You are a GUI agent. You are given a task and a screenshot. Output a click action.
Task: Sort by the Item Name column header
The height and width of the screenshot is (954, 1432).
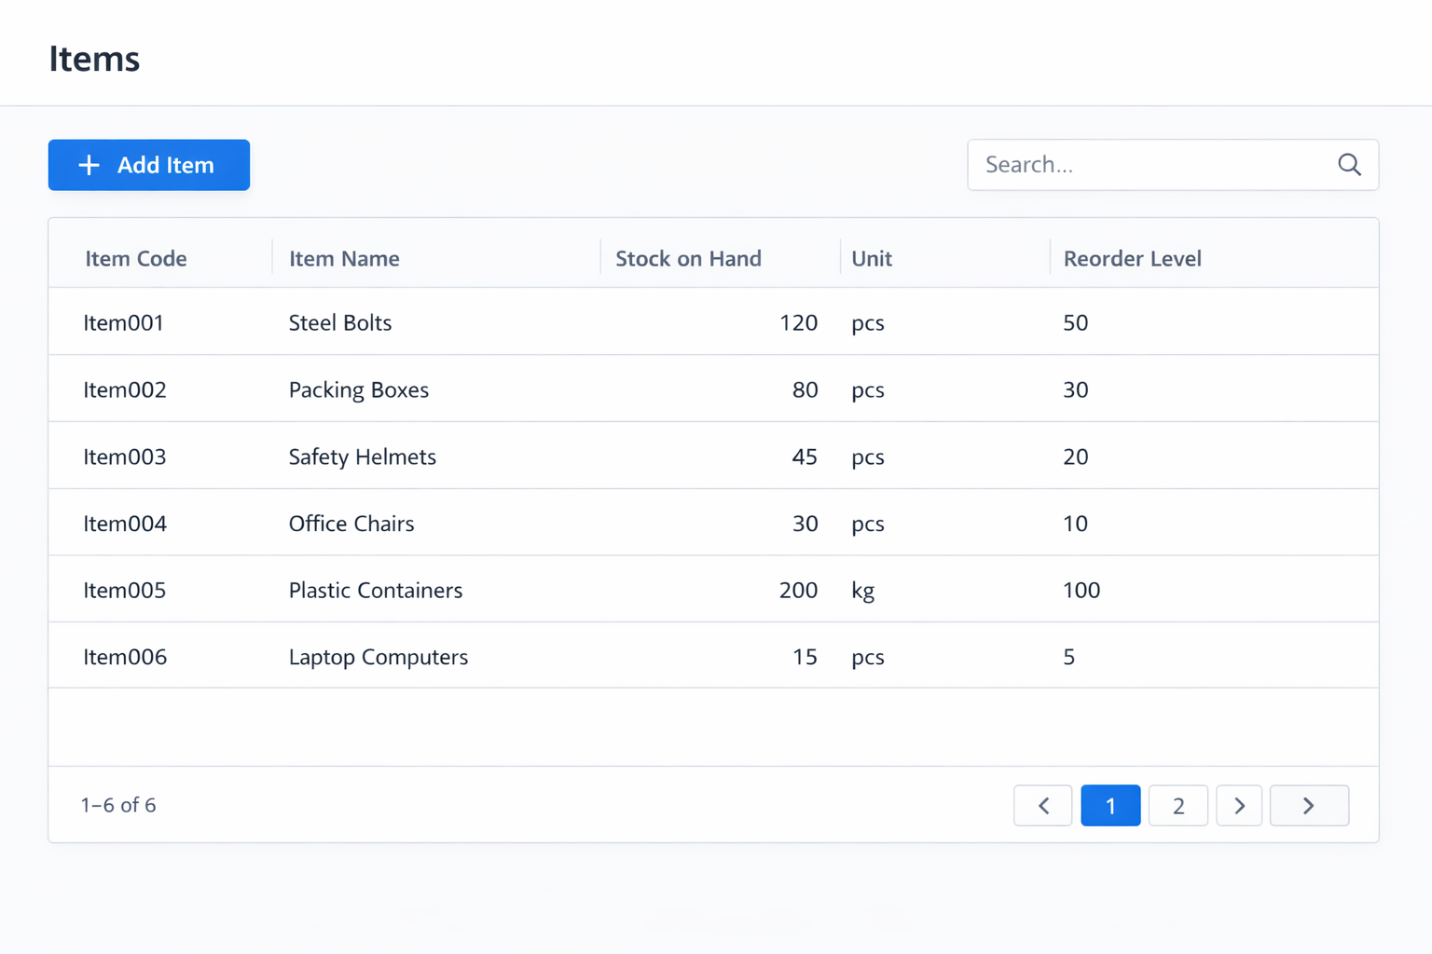344,259
